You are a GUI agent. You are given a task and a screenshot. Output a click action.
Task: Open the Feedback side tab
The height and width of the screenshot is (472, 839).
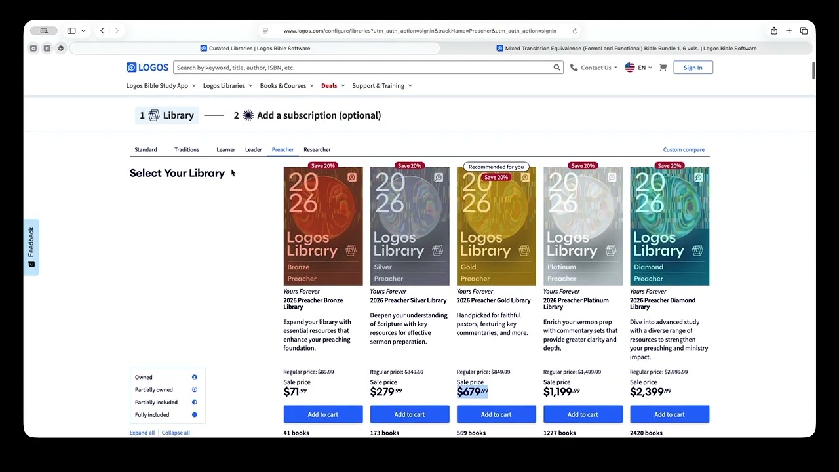click(x=31, y=247)
